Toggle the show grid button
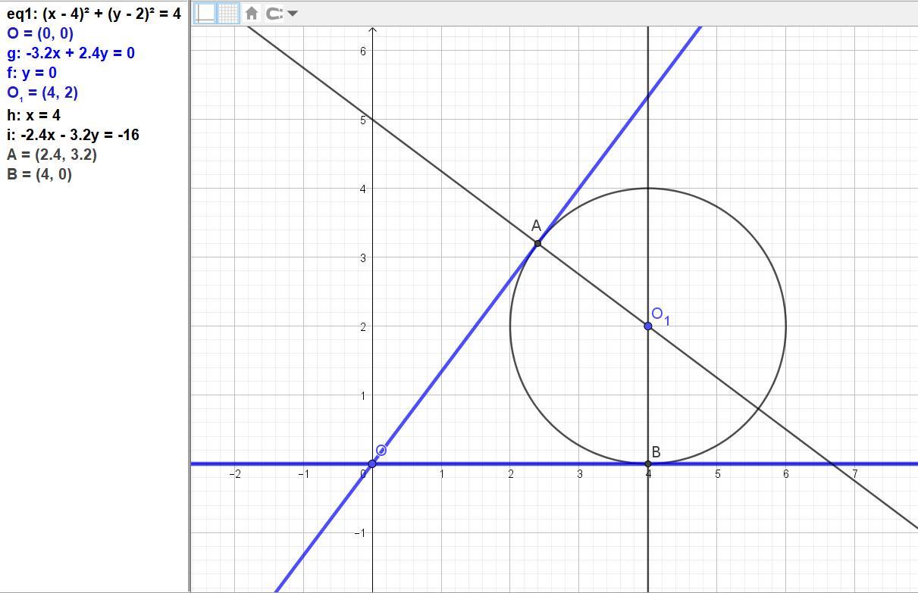Screen dimensions: 918x593 coord(230,13)
